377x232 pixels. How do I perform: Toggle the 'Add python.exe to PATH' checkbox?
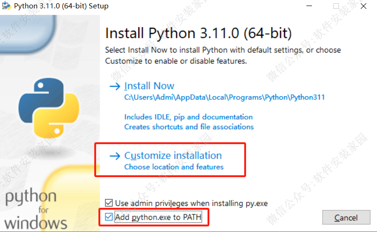109,217
